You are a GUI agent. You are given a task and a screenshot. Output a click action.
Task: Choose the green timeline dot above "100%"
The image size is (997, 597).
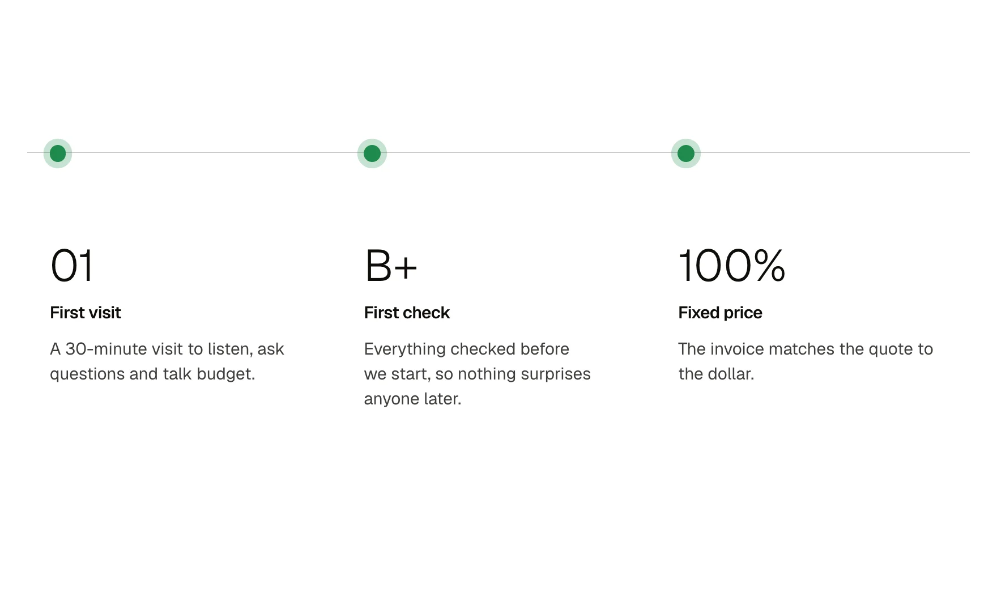686,153
